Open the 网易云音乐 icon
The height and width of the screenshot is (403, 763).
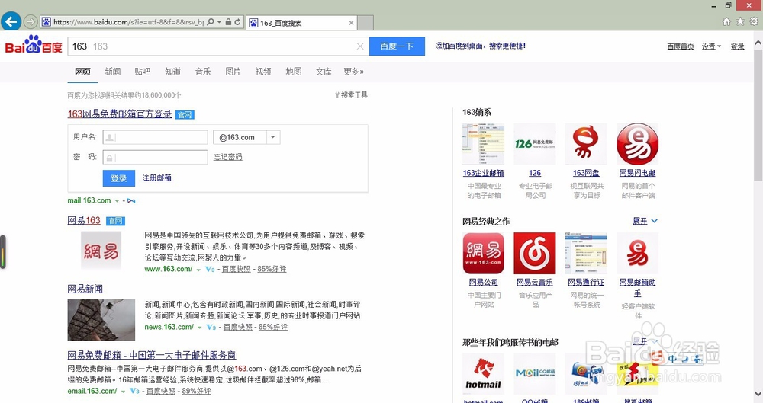coord(535,253)
